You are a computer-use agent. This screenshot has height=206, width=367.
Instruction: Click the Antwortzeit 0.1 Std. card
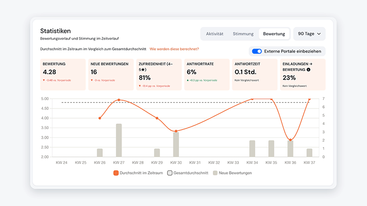click(255, 75)
